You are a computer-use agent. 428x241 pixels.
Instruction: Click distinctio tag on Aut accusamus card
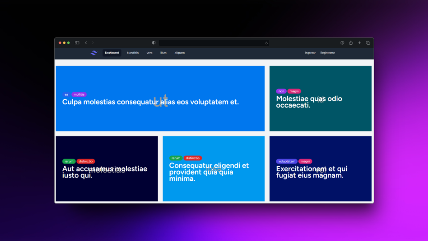[86, 162]
